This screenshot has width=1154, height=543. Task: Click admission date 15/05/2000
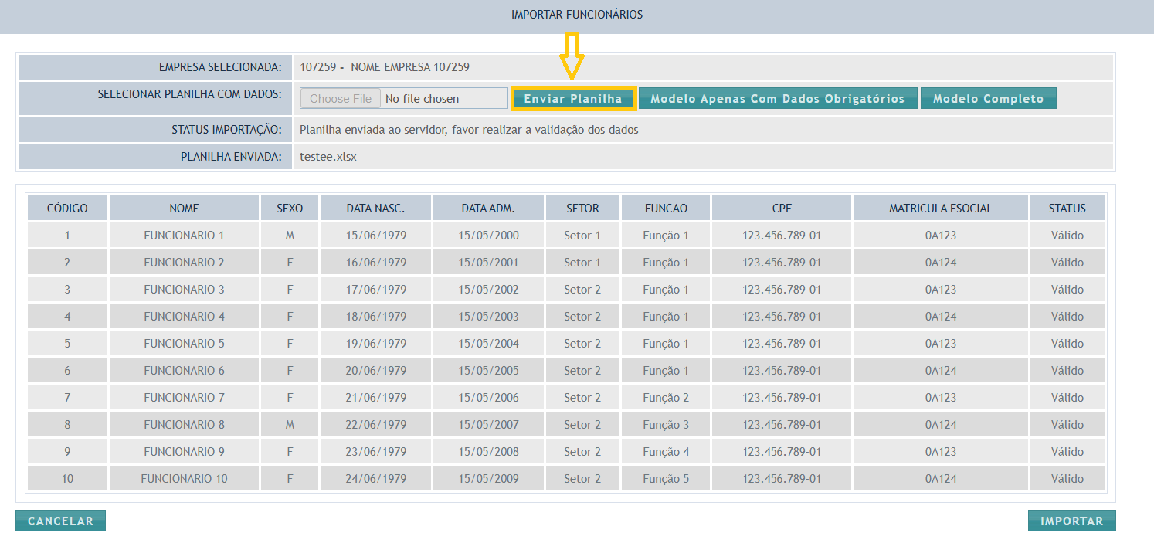click(x=488, y=236)
